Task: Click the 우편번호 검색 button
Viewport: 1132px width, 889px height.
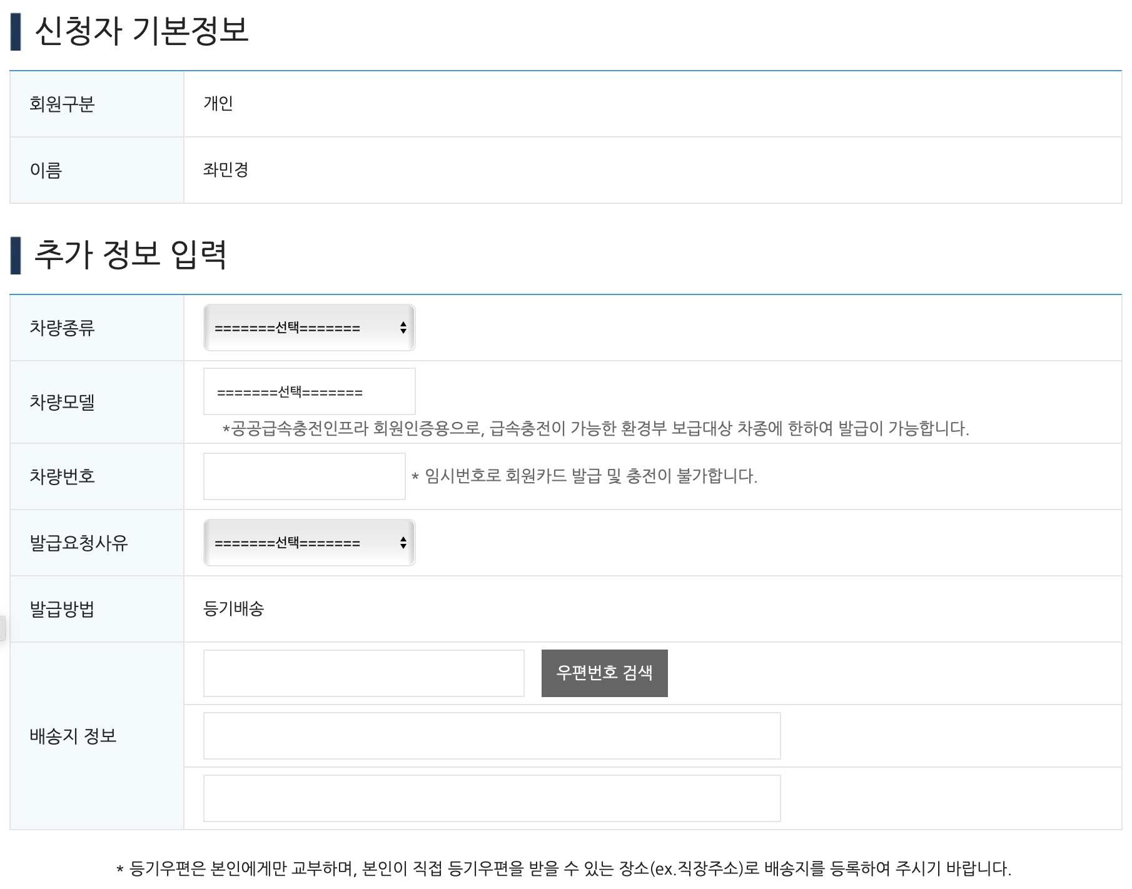Action: pos(604,673)
